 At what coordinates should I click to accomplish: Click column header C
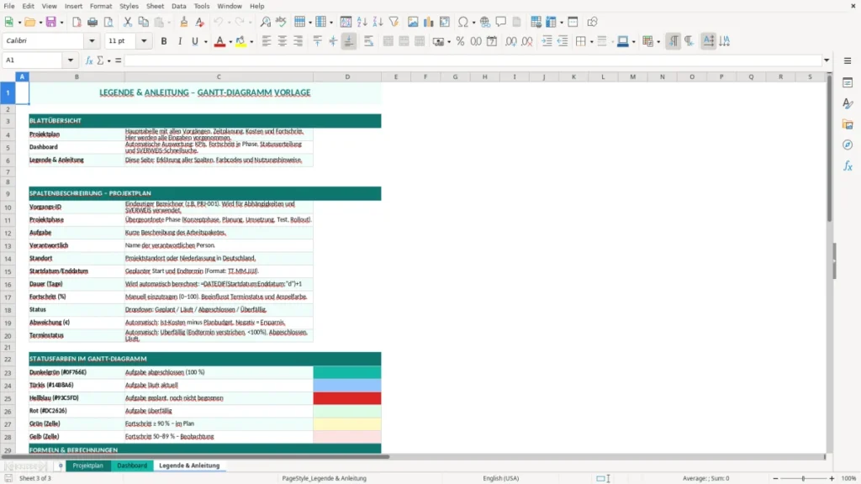tap(219, 76)
